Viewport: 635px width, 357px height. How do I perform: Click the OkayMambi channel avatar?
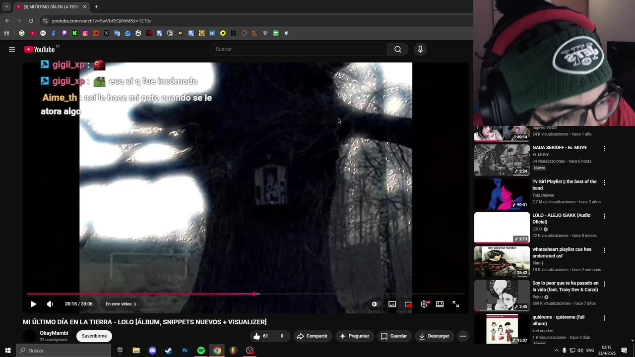point(30,336)
